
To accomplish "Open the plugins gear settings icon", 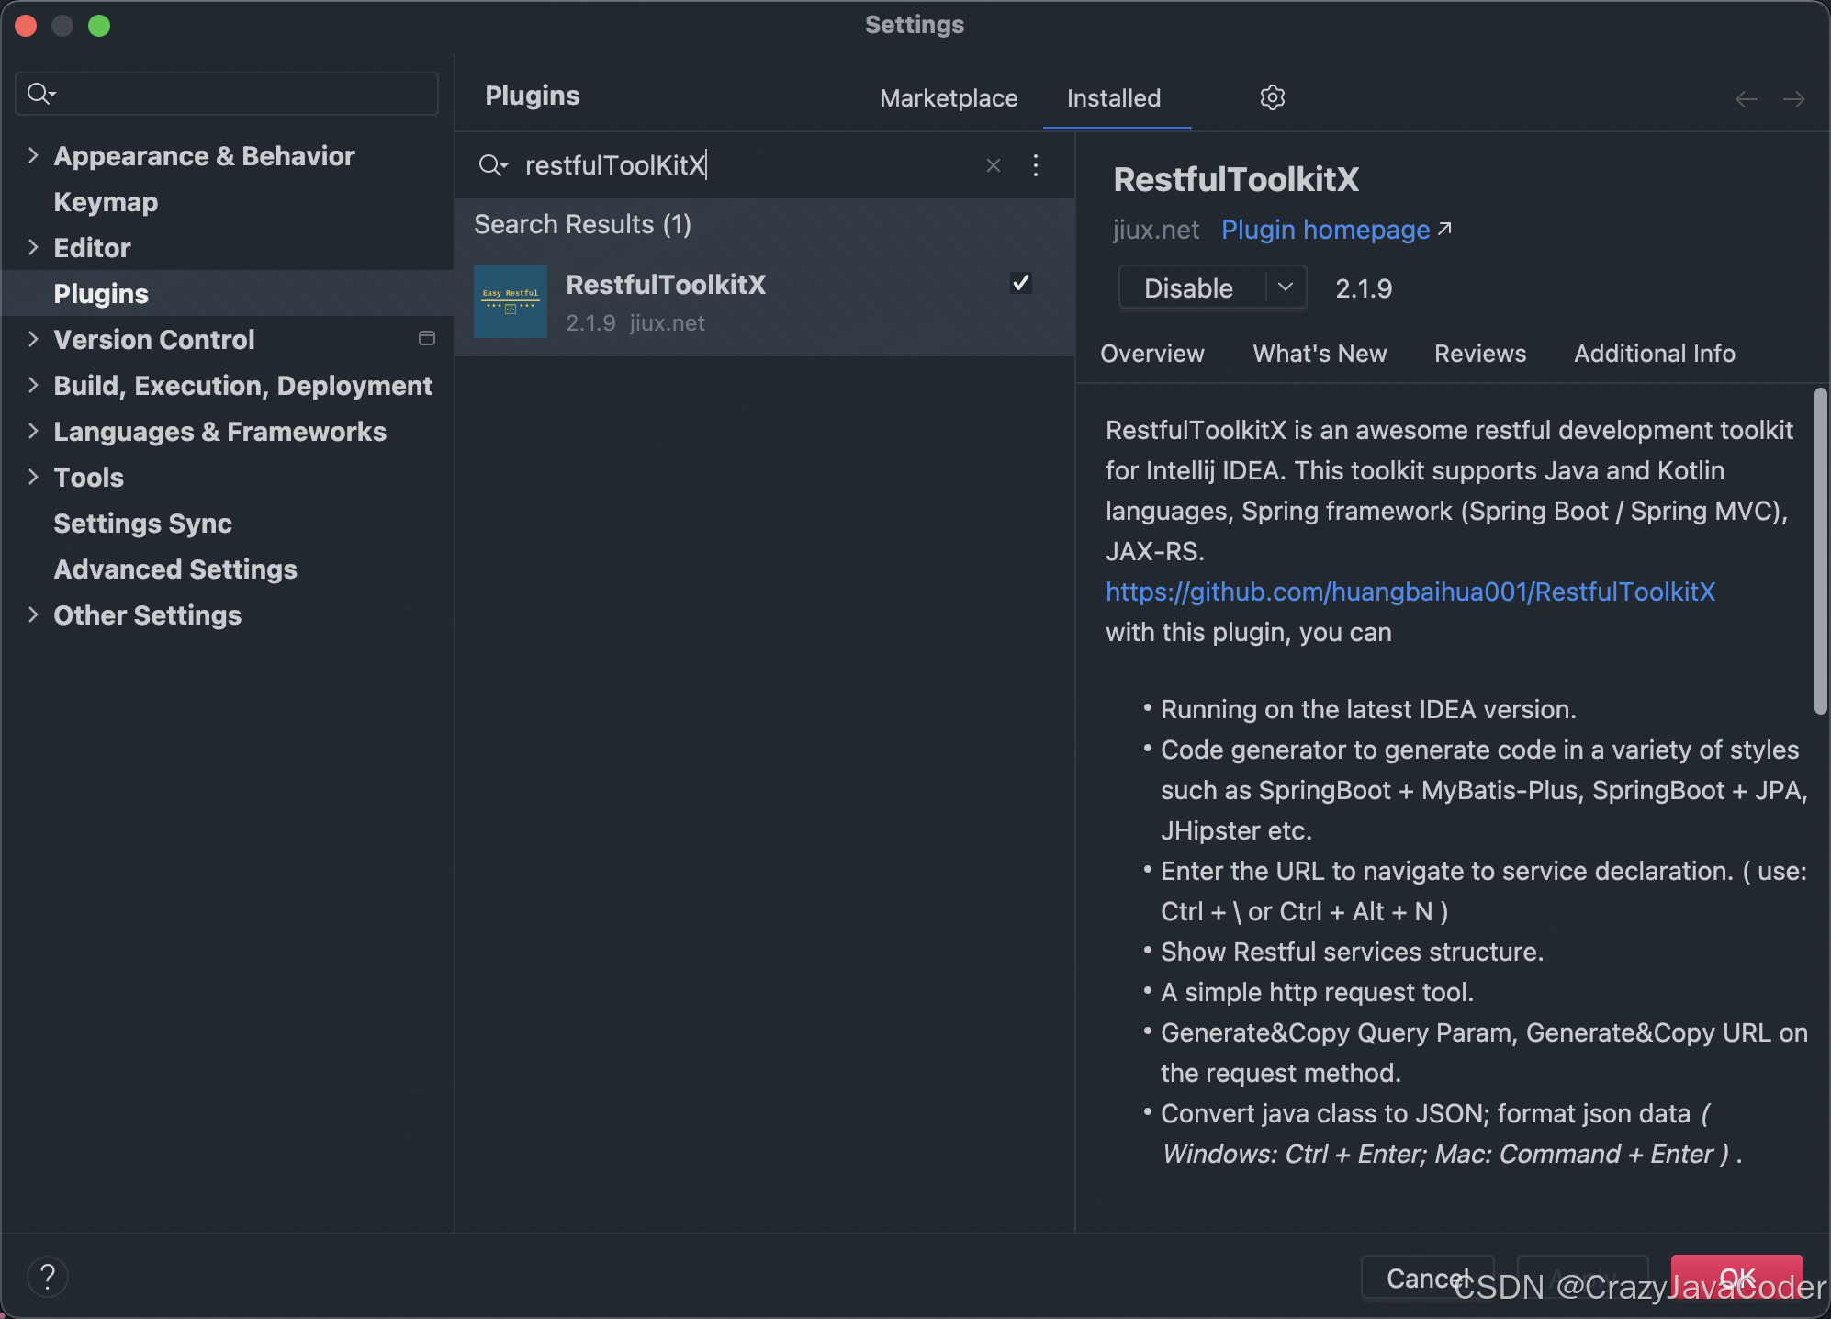I will 1272,97.
